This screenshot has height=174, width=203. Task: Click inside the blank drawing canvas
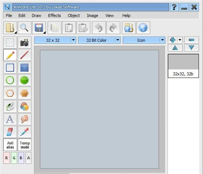[x=99, y=109]
